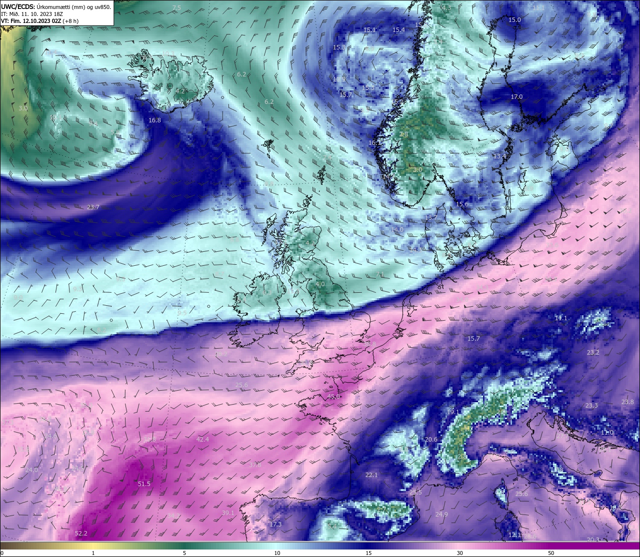
Task: Click the 15.4 value in Norwegian Sea
Action: pyautogui.click(x=398, y=30)
